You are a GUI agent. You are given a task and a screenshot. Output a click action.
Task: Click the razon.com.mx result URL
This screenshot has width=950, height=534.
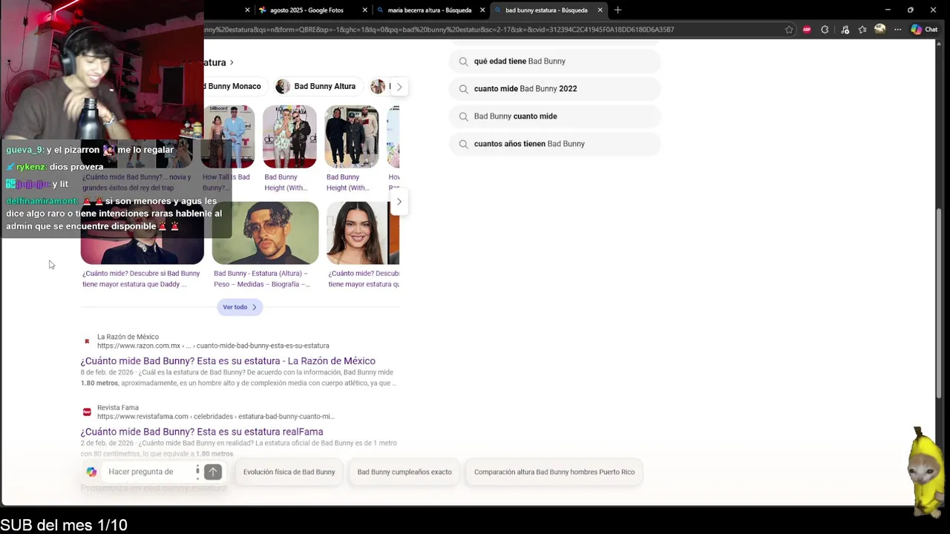tap(213, 346)
